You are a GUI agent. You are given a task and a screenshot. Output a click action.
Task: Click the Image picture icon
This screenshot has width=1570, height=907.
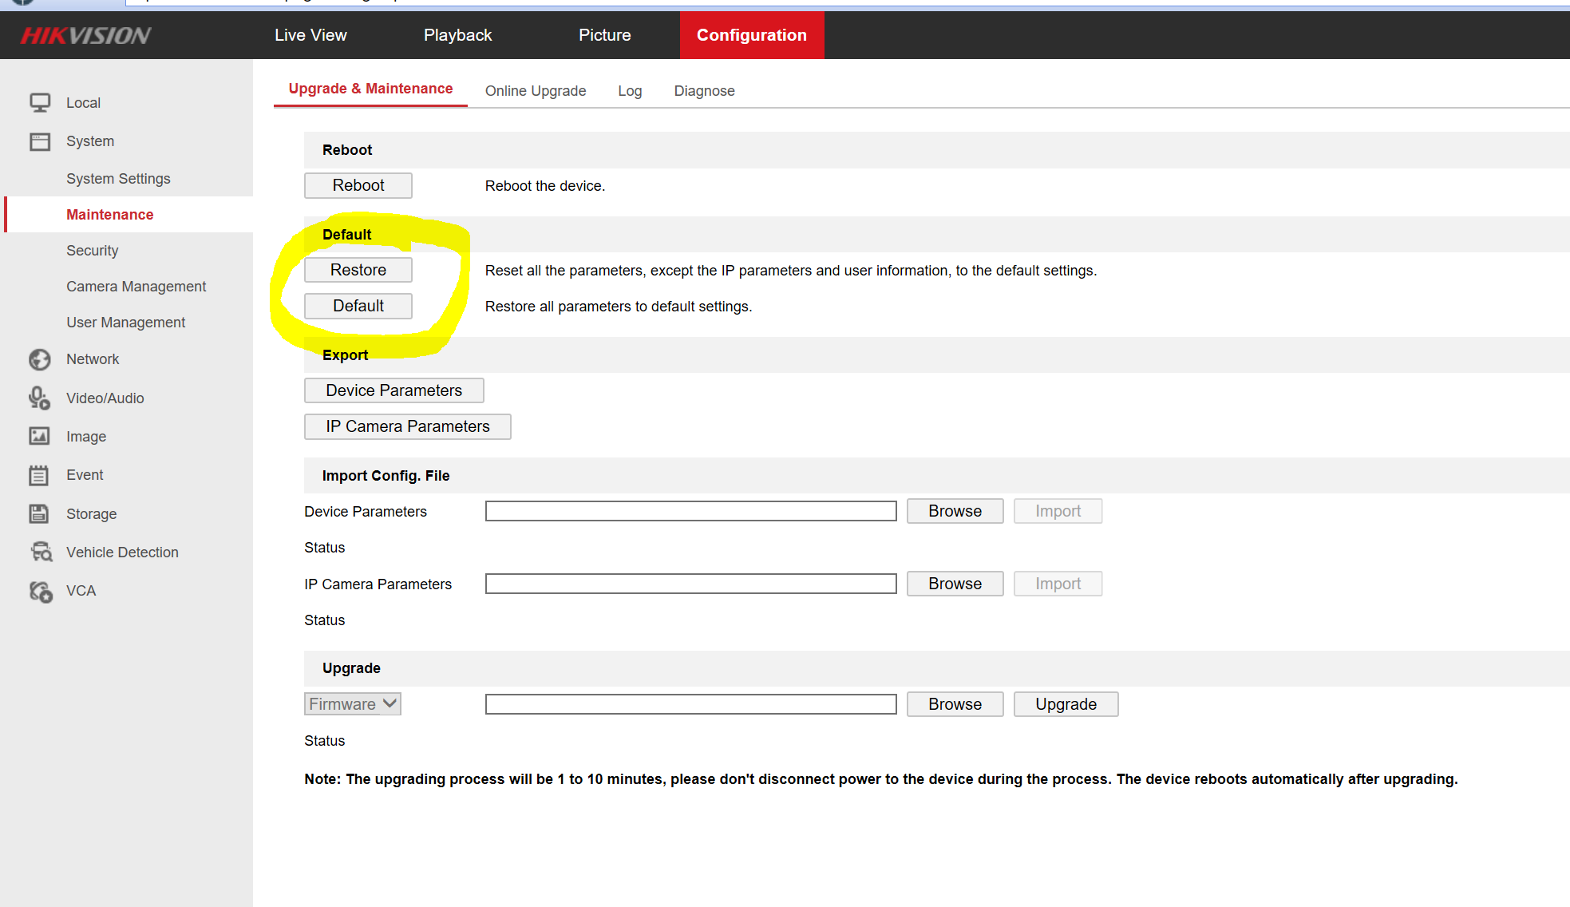40,436
